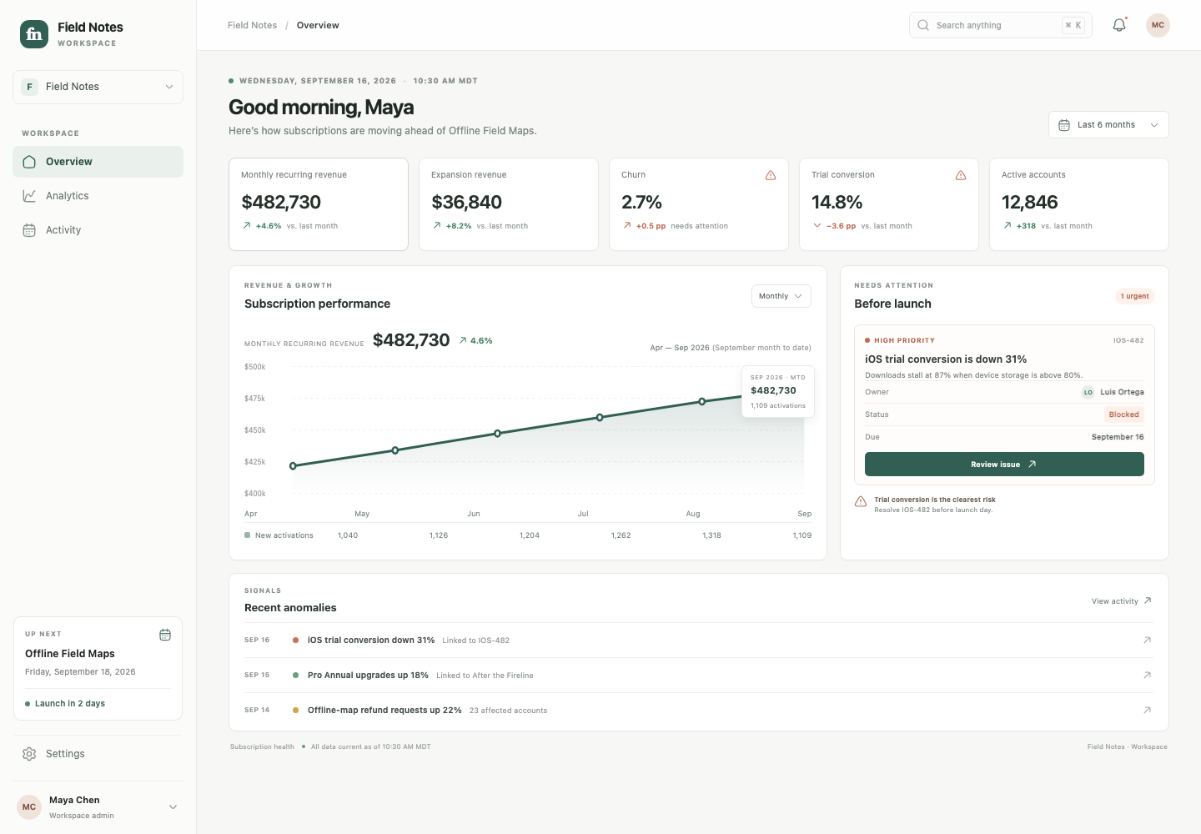Click the LO owner avatar for Luis Ortega
1201x834 pixels.
point(1088,392)
